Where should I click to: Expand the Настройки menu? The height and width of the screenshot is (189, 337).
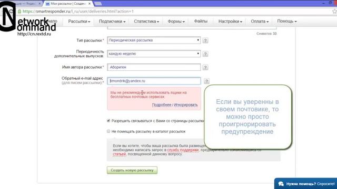pos(230,22)
